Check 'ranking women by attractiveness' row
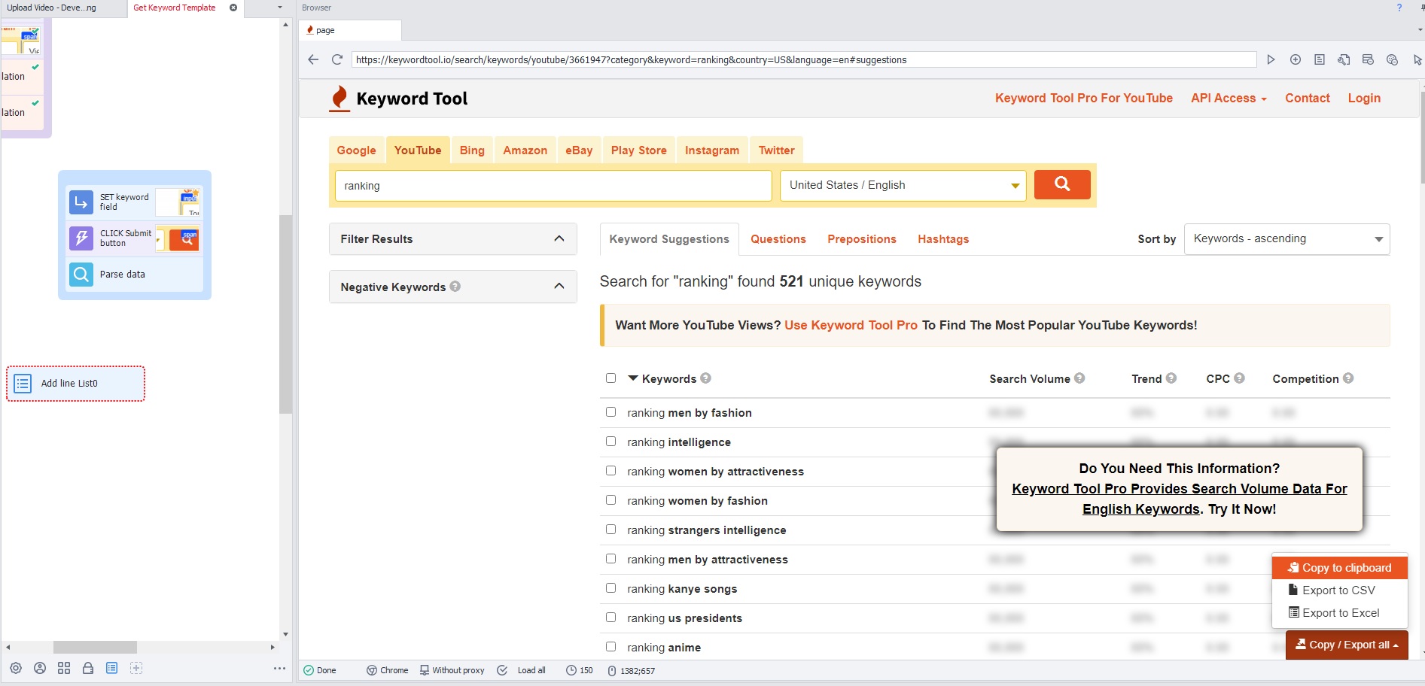The height and width of the screenshot is (686, 1425). click(x=610, y=471)
